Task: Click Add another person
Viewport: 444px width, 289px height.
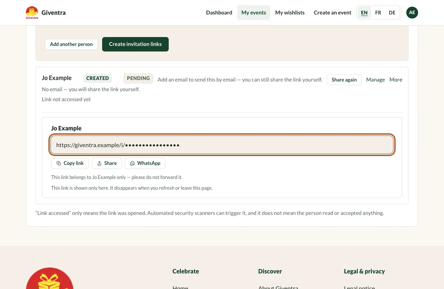Action: tap(71, 44)
